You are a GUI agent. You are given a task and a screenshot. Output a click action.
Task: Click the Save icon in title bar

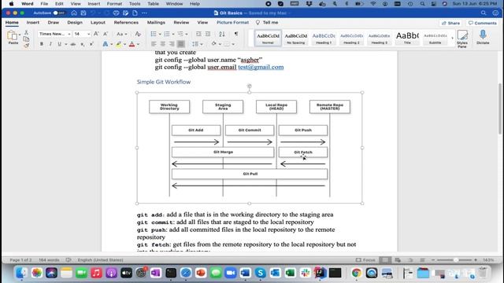tap(83, 13)
